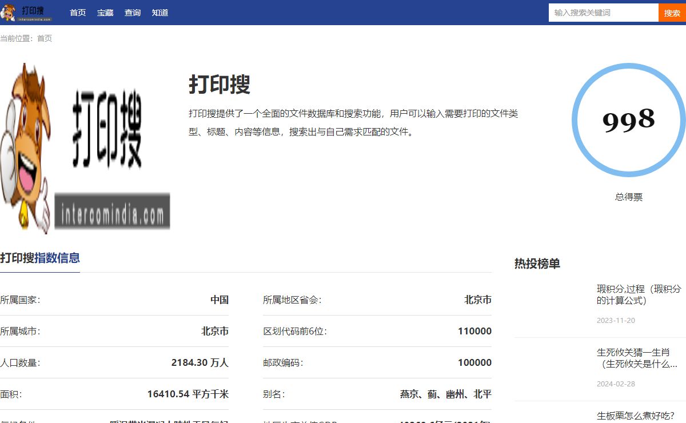Click the 所属国家 value 中国
The width and height of the screenshot is (686, 423).
coord(220,300)
